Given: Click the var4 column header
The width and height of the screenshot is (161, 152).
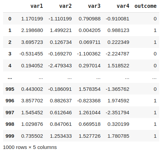Looking at the screenshot, I should coord(123,6).
